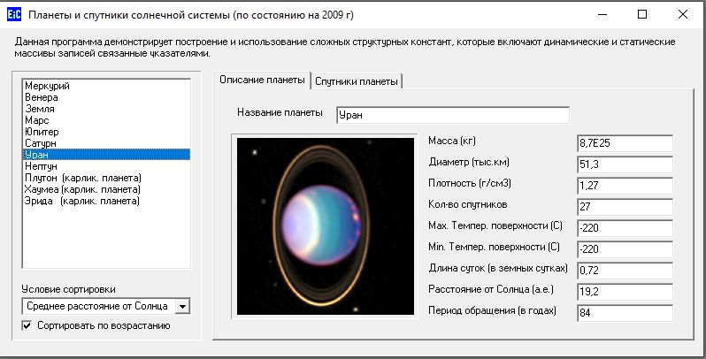Choose Сатурн in the planet list
Image resolution: width=706 pixels, height=359 pixels.
click(42, 142)
